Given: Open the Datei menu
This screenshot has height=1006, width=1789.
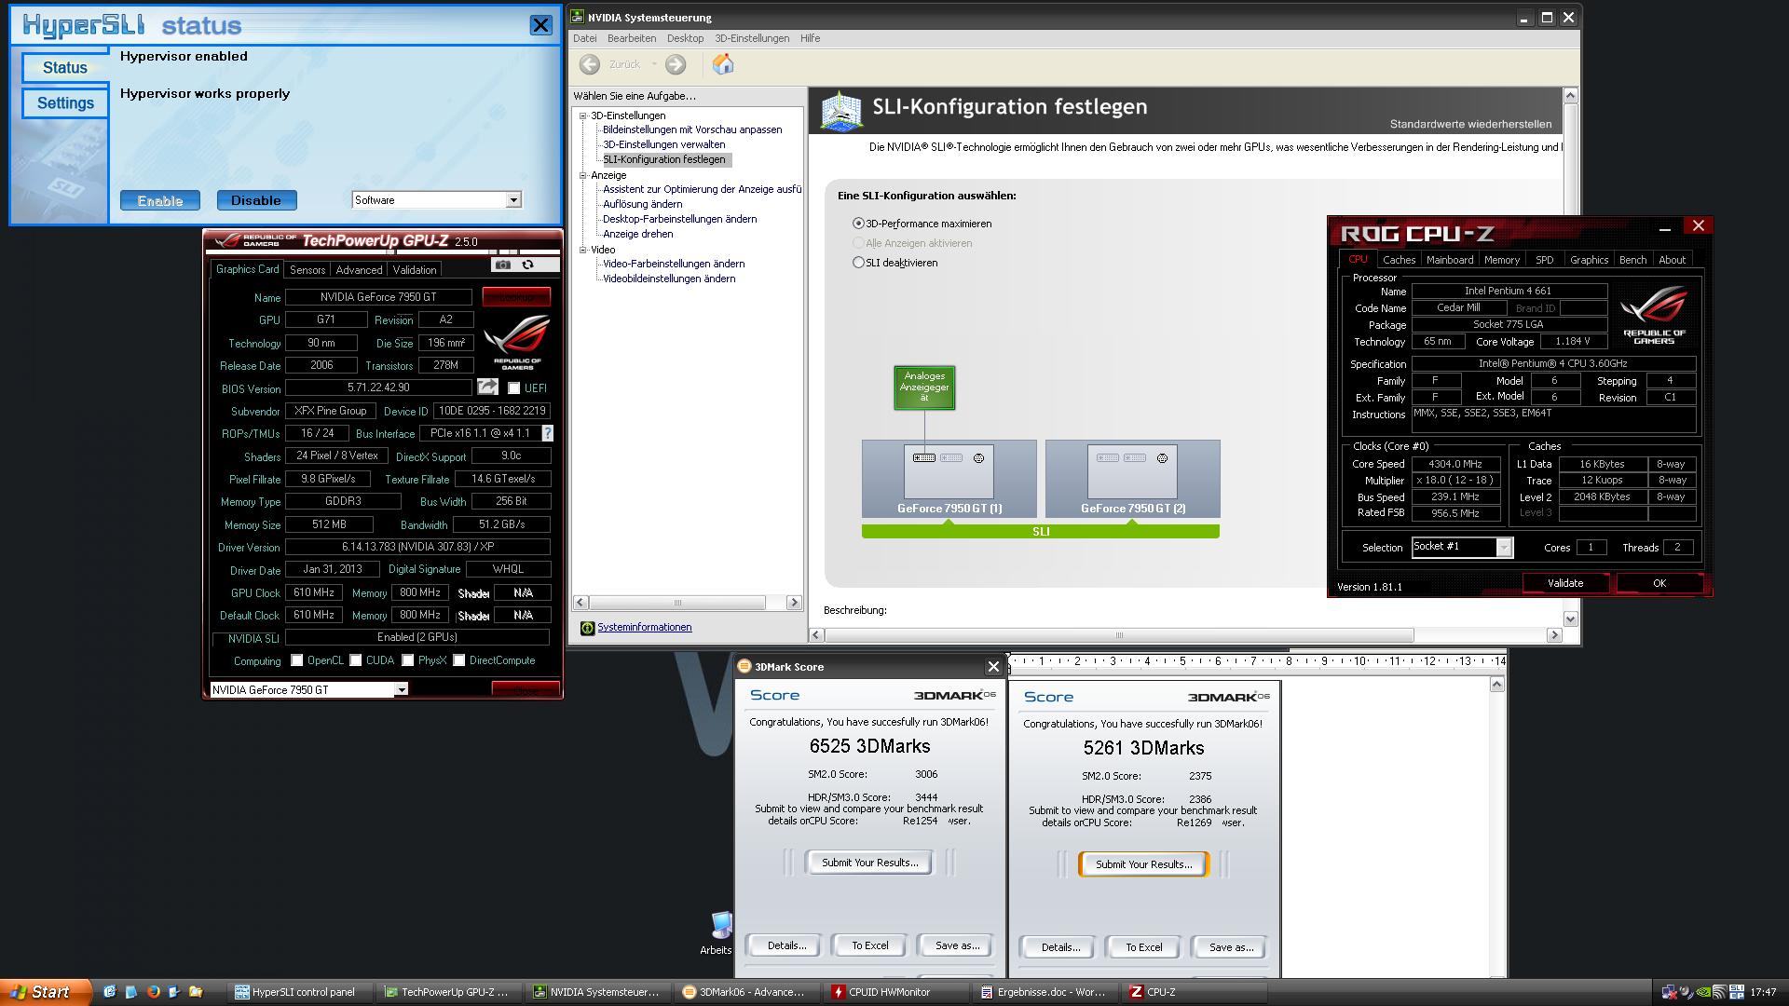Looking at the screenshot, I should point(584,38).
